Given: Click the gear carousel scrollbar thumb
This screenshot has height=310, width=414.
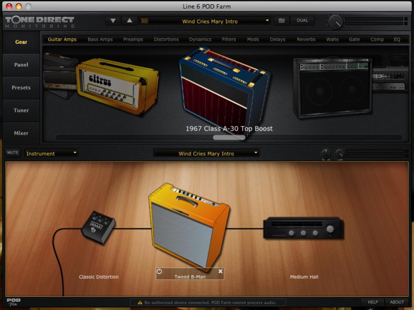Looking at the screenshot, I should point(229,137).
